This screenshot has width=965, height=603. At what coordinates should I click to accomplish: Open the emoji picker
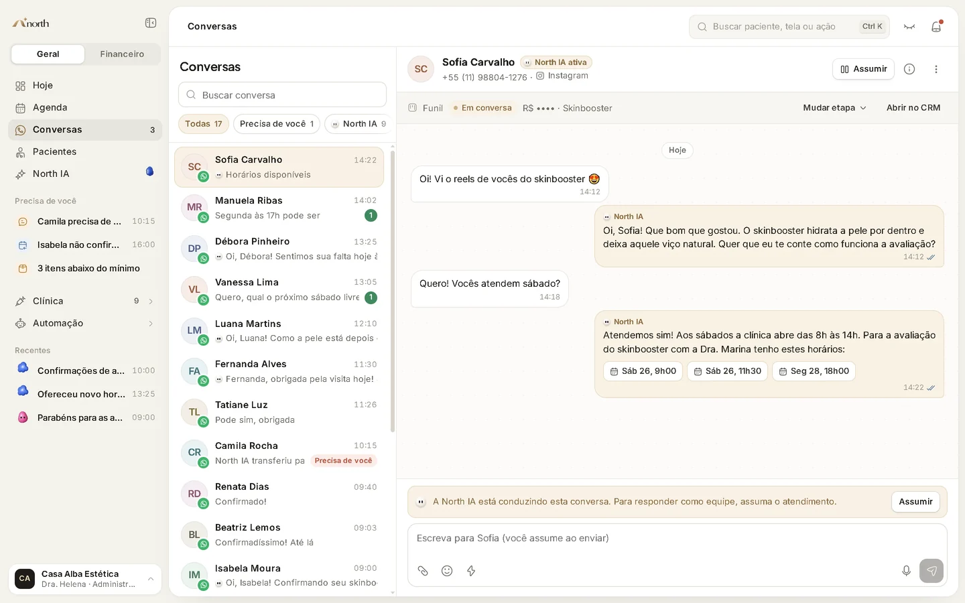pos(447,571)
